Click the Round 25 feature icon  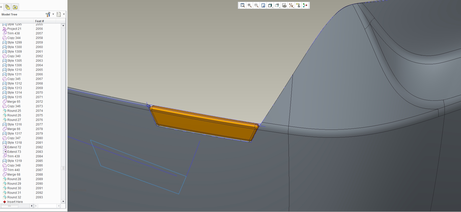pyautogui.click(x=5, y=111)
